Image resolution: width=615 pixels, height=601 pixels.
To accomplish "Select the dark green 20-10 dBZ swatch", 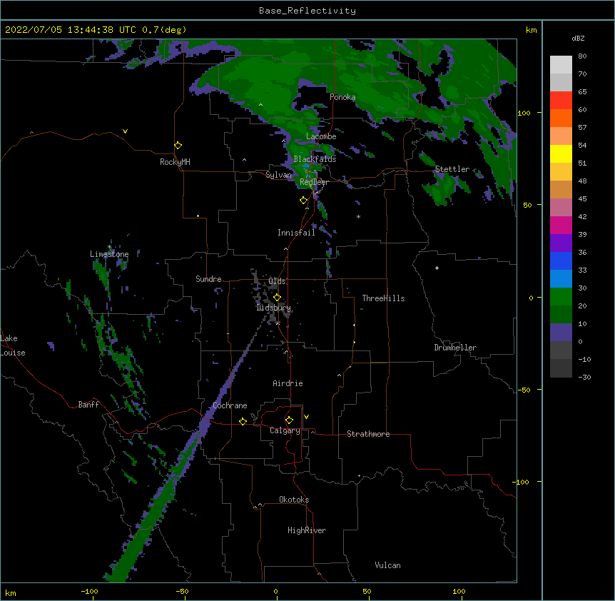I will click(x=561, y=315).
